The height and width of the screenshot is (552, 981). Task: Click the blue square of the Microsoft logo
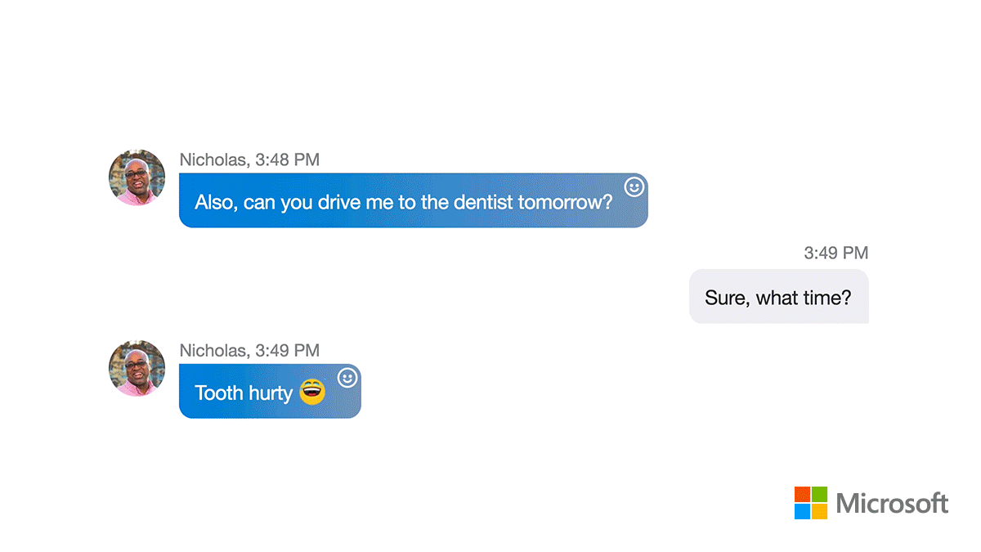(x=802, y=512)
